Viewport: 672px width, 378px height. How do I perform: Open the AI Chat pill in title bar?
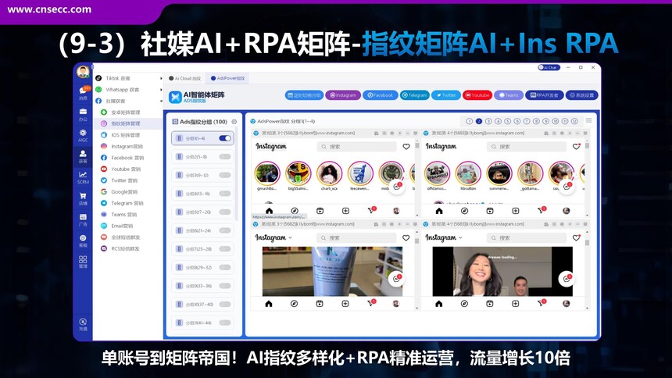[x=549, y=68]
